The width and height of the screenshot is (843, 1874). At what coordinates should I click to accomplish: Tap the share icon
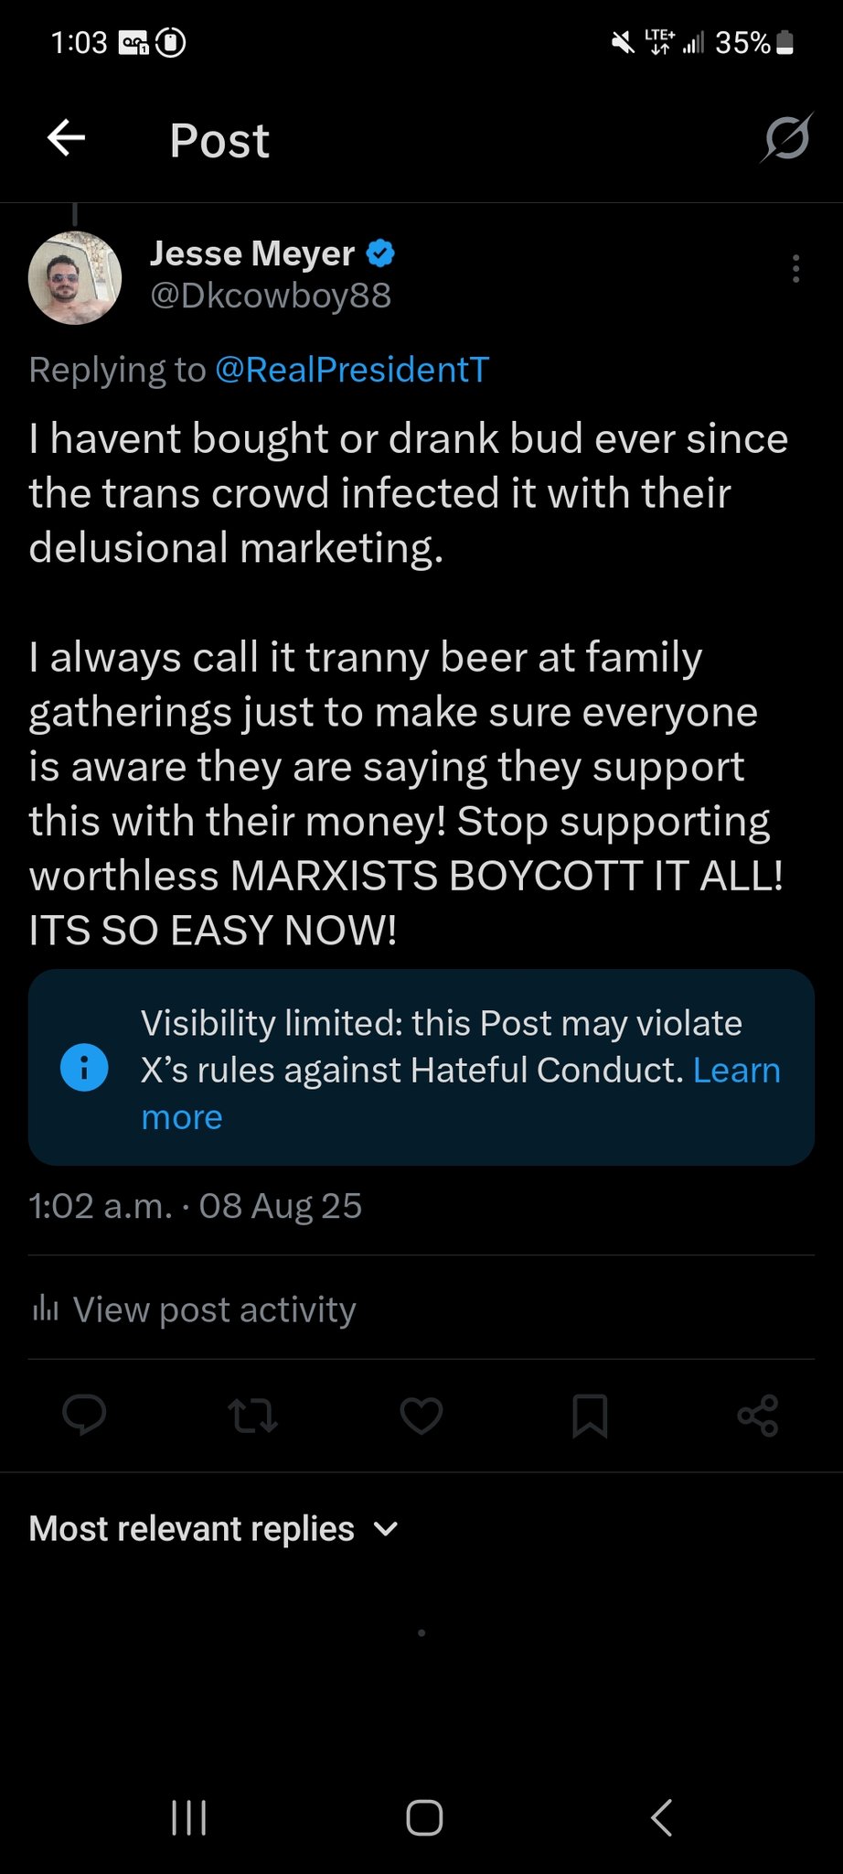758,1415
